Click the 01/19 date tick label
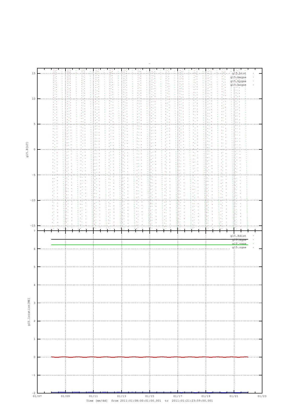 (x=206, y=396)
